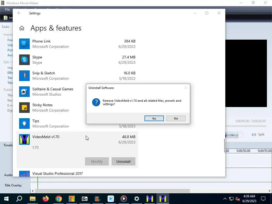The height and width of the screenshot is (204, 272).
Task: Switch to Settings gear in taskbar
Action: tap(137, 199)
